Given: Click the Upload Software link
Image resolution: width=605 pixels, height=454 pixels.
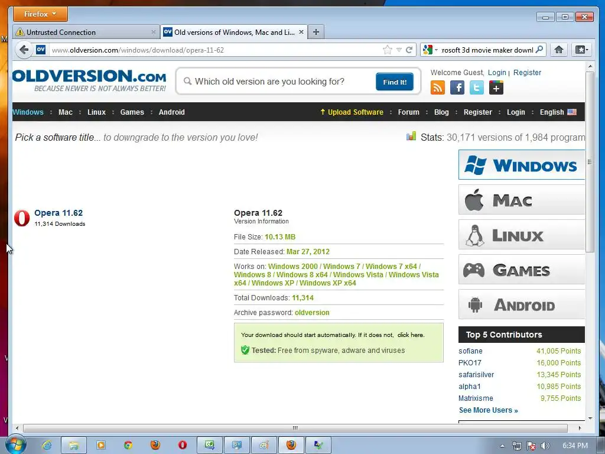Looking at the screenshot, I should (x=352, y=112).
